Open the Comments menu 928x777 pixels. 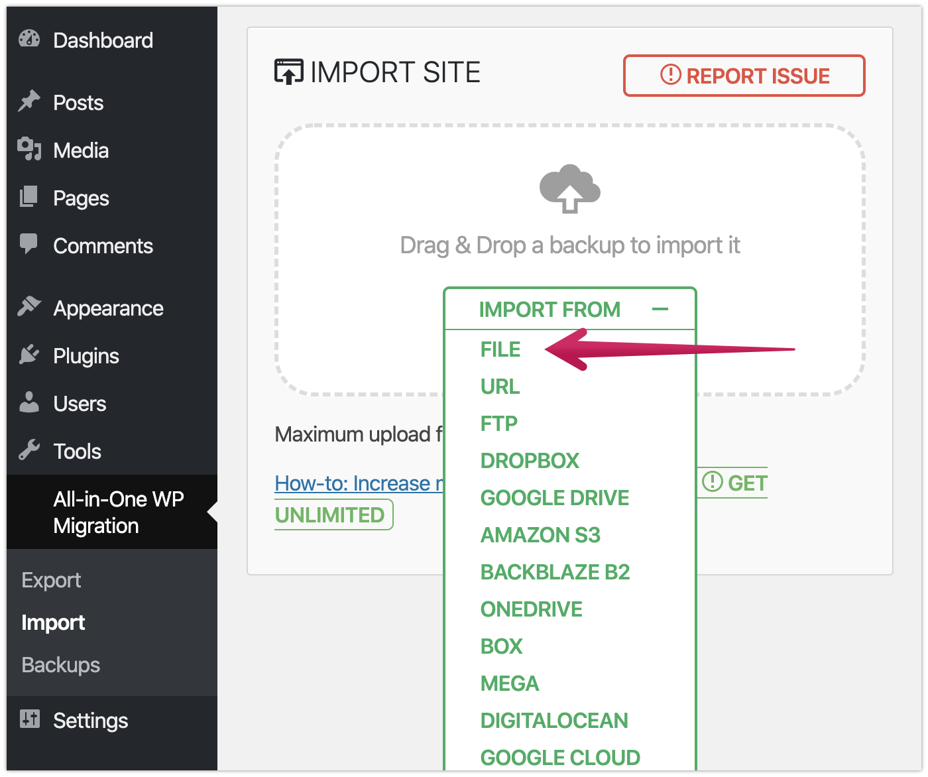(112, 246)
